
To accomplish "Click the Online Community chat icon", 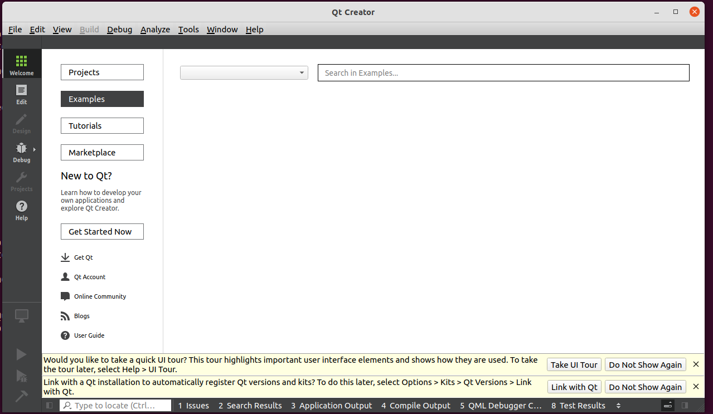I will 65,296.
